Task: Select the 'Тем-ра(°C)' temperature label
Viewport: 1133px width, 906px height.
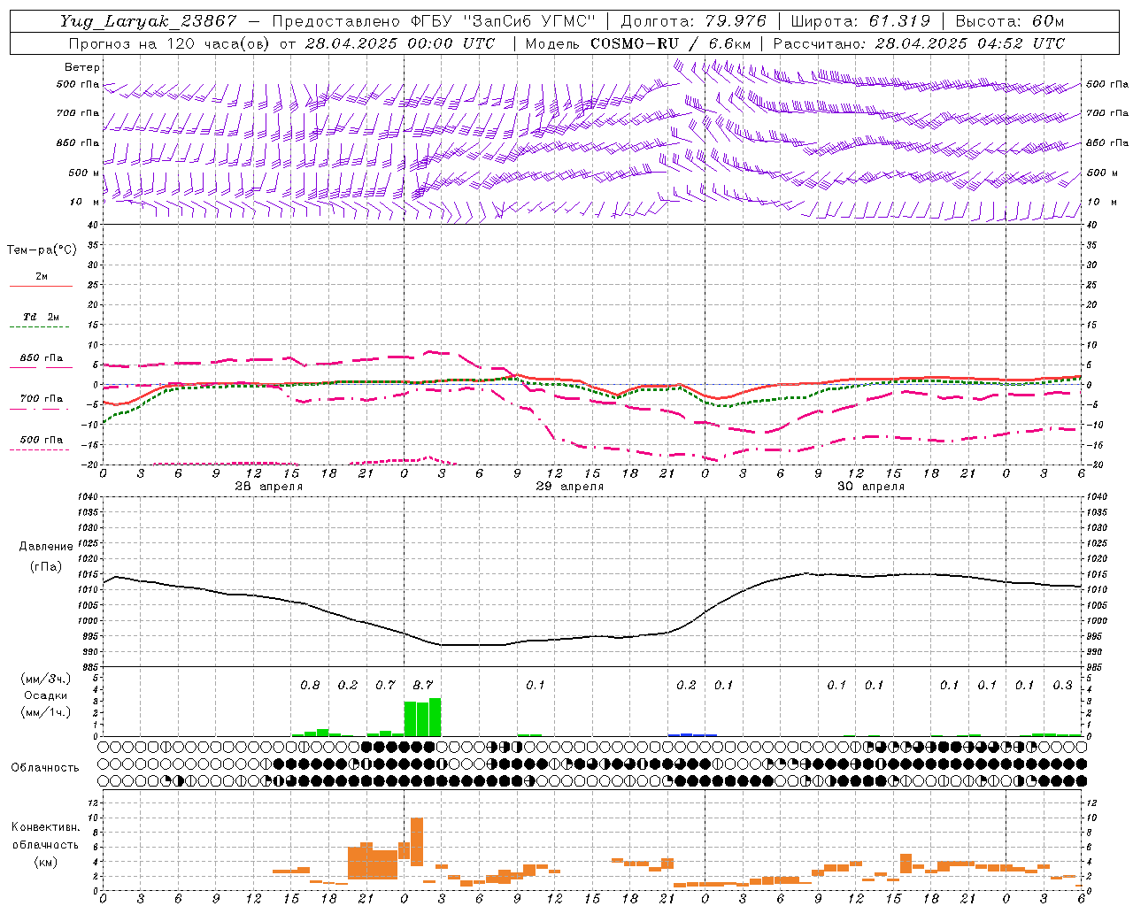Action: 42,250
